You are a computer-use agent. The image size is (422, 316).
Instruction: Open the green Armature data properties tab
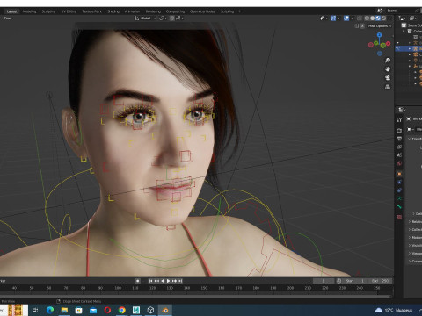(399, 198)
